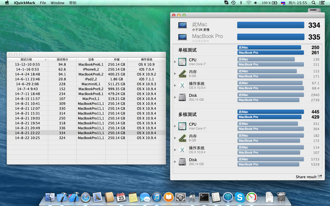
Task: Sort by 存储 column header
Action: [x=116, y=59]
